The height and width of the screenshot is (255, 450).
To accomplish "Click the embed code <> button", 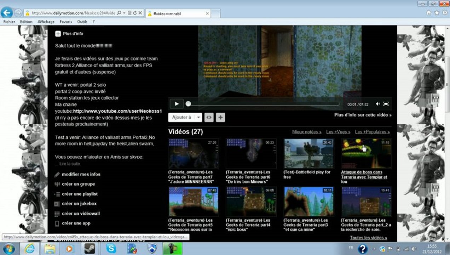I will 209,117.
